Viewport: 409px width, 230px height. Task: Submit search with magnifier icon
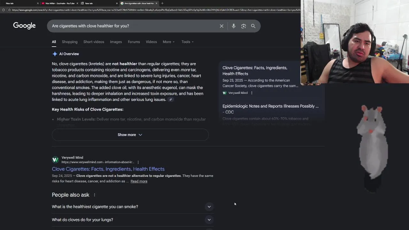(x=253, y=26)
